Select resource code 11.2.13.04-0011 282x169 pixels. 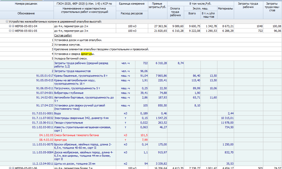pyautogui.click(x=43, y=164)
